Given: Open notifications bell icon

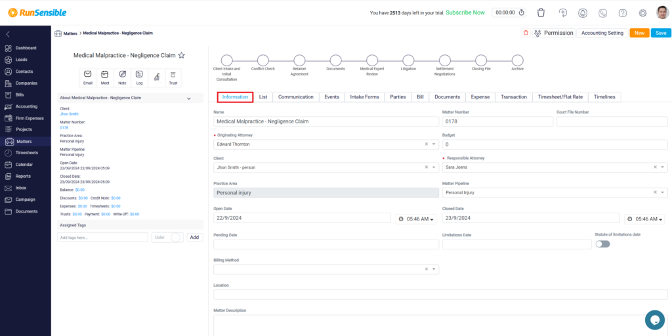Looking at the screenshot, I should click(583, 13).
